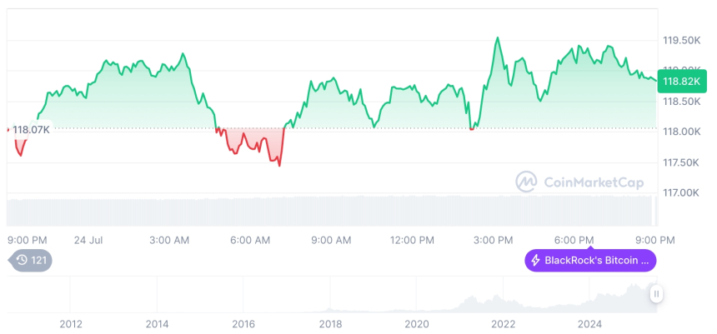The height and width of the screenshot is (334, 717).
Task: Click the CoinMarketCap watermark text
Action: (594, 182)
